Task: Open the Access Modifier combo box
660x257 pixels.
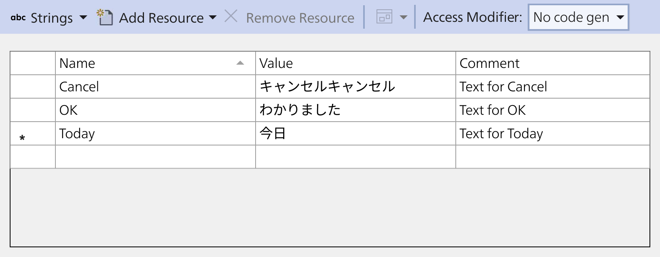Action: point(578,17)
